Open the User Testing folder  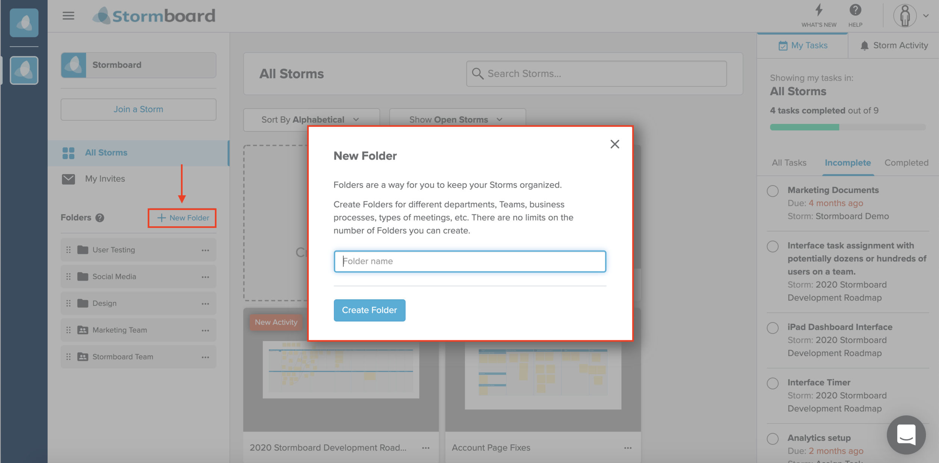tap(139, 250)
